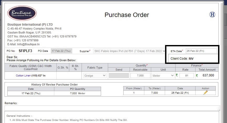Click the history PO Quantity 7,000 Meter
This screenshot has width=227, height=123.
78,93
